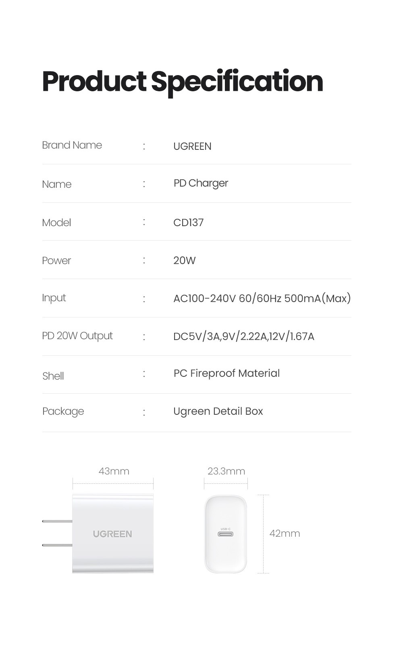Viewport: 403px width, 651px height.
Task: Click the CD137 model number
Action: pos(188,223)
